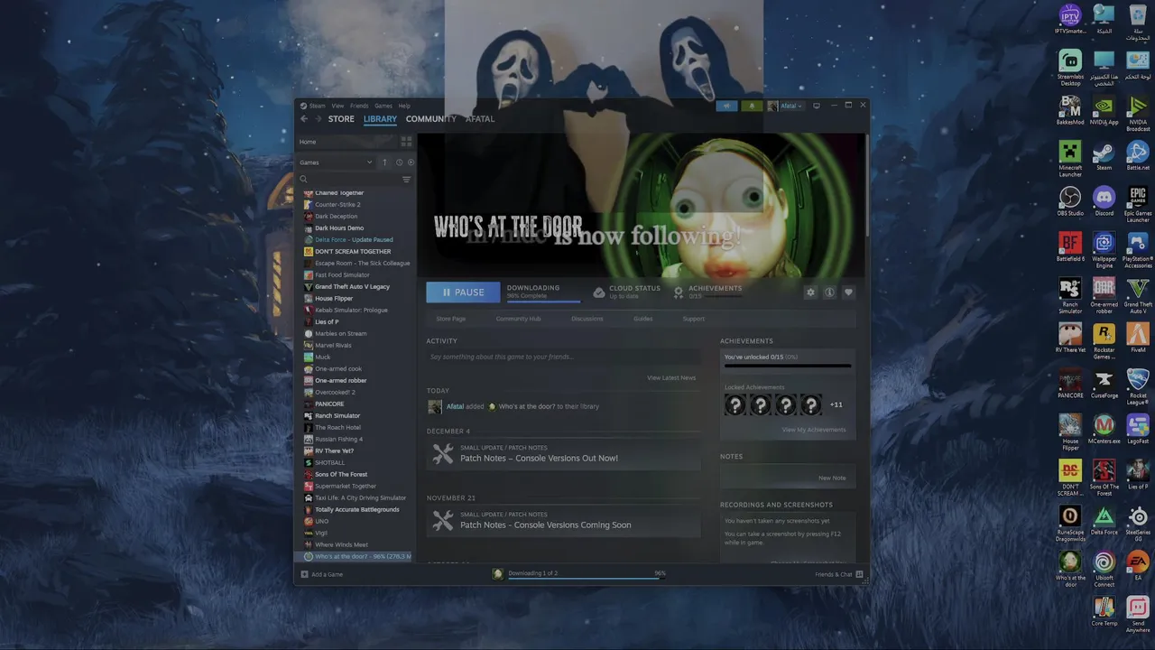
Task: Select Where Winds Meet in list
Action: [x=341, y=545]
